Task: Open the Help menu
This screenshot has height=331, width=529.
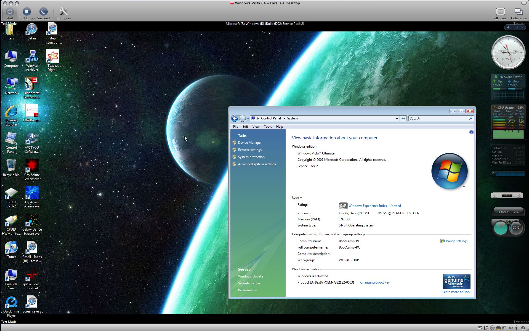Action: pos(280,127)
